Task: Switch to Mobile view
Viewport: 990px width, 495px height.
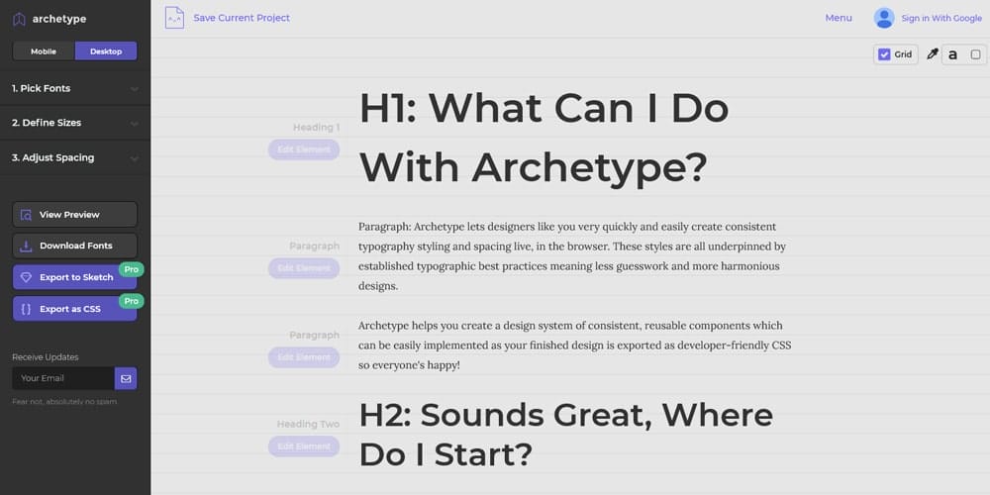Action: tap(44, 51)
